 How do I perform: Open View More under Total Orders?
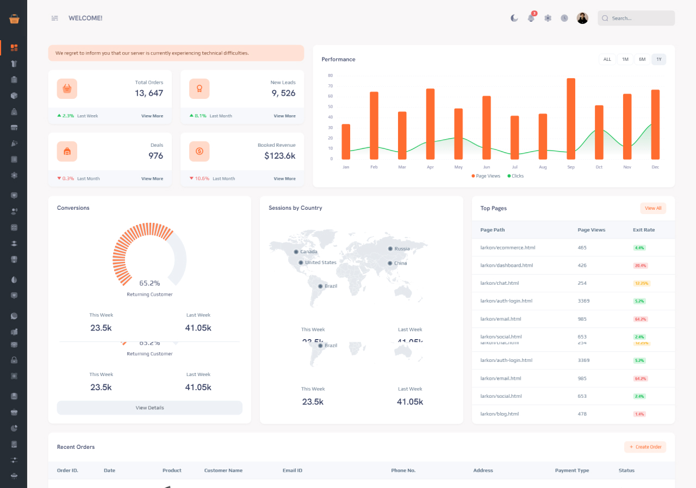152,116
